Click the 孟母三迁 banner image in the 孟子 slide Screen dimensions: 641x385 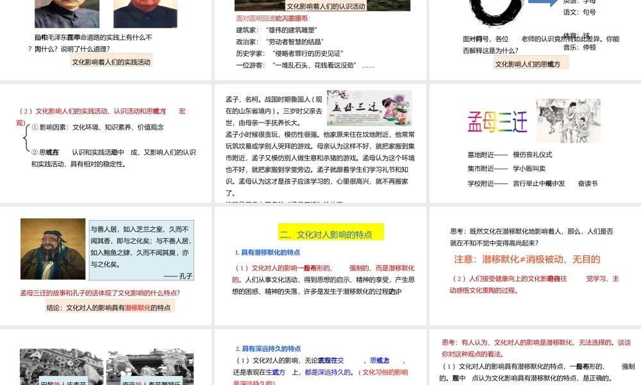[369, 108]
